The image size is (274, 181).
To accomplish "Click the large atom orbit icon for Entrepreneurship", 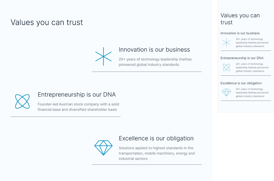I will [x=22, y=101].
